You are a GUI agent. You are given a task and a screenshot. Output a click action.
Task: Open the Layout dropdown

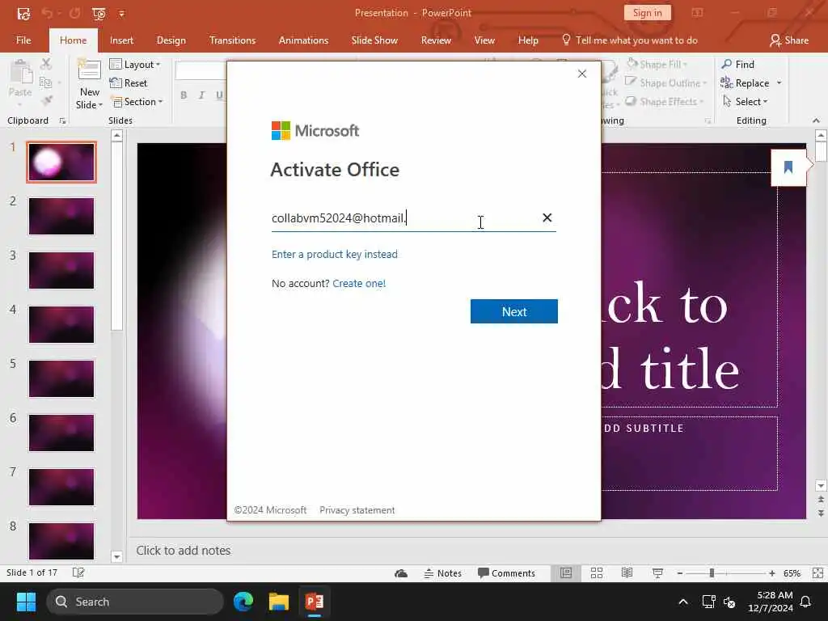tap(135, 65)
